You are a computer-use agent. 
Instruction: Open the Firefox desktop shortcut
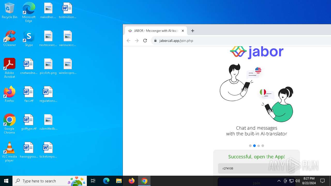(10, 94)
